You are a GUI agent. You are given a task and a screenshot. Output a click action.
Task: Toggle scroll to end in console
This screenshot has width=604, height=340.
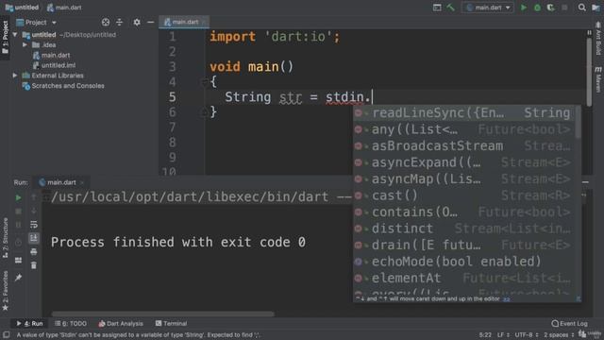(34, 238)
